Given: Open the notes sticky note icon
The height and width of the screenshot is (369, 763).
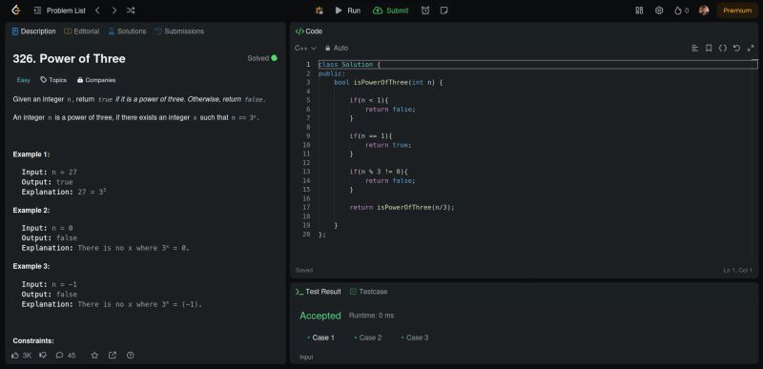Looking at the screenshot, I should [x=443, y=10].
